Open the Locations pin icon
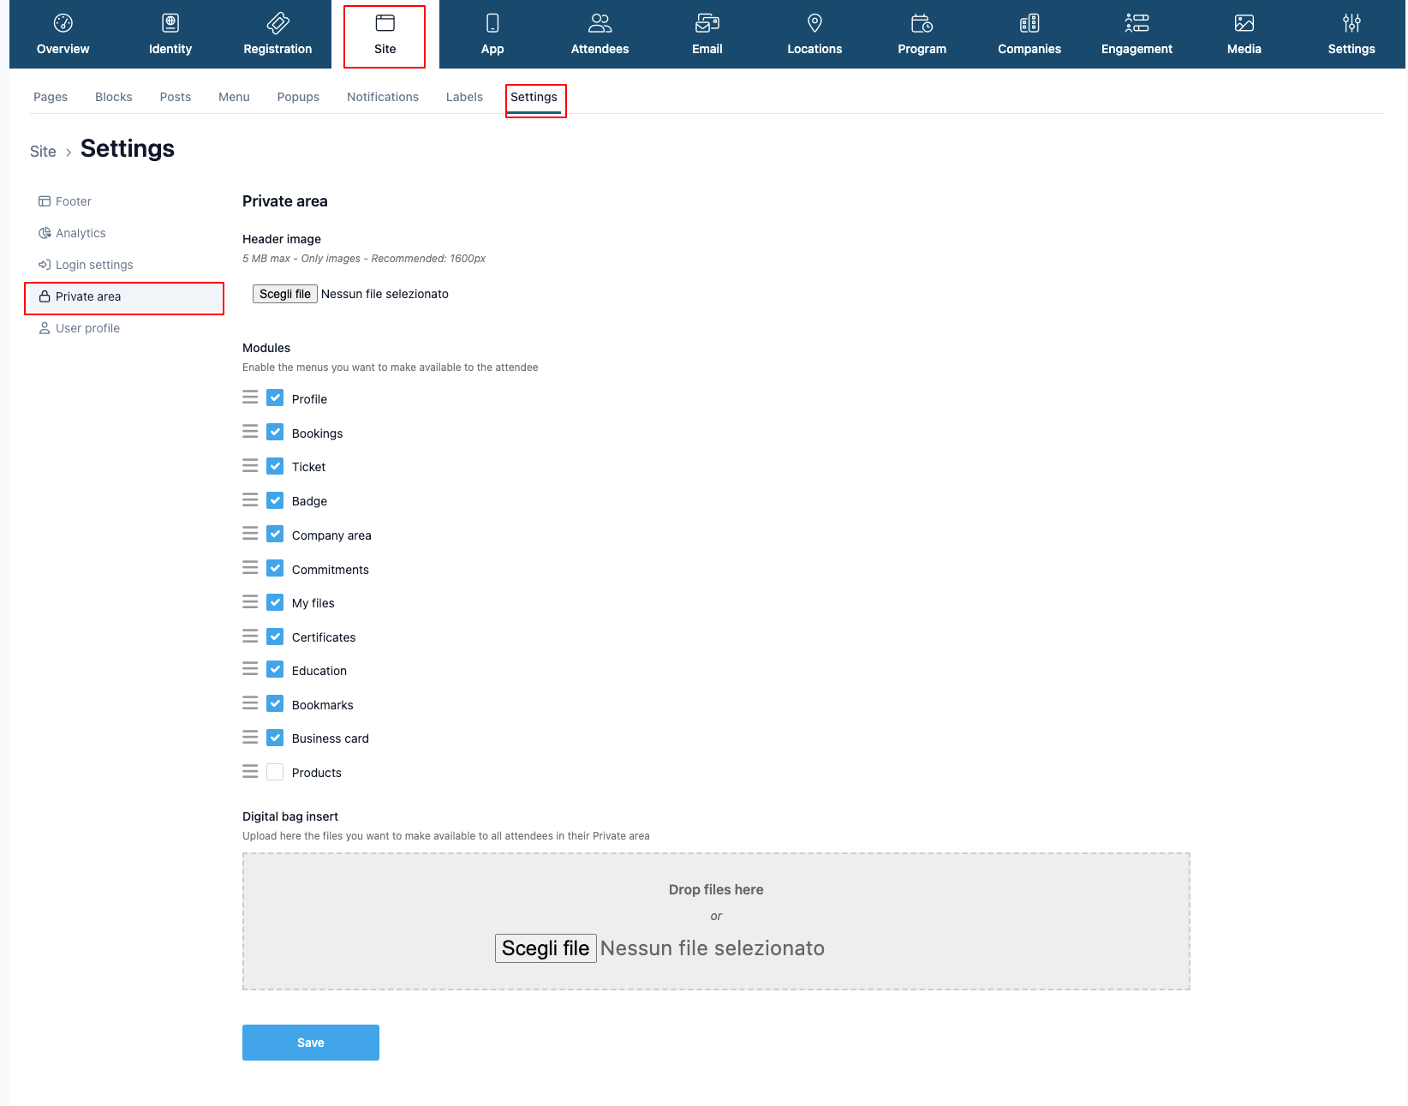Image resolution: width=1408 pixels, height=1106 pixels. pyautogui.click(x=814, y=23)
